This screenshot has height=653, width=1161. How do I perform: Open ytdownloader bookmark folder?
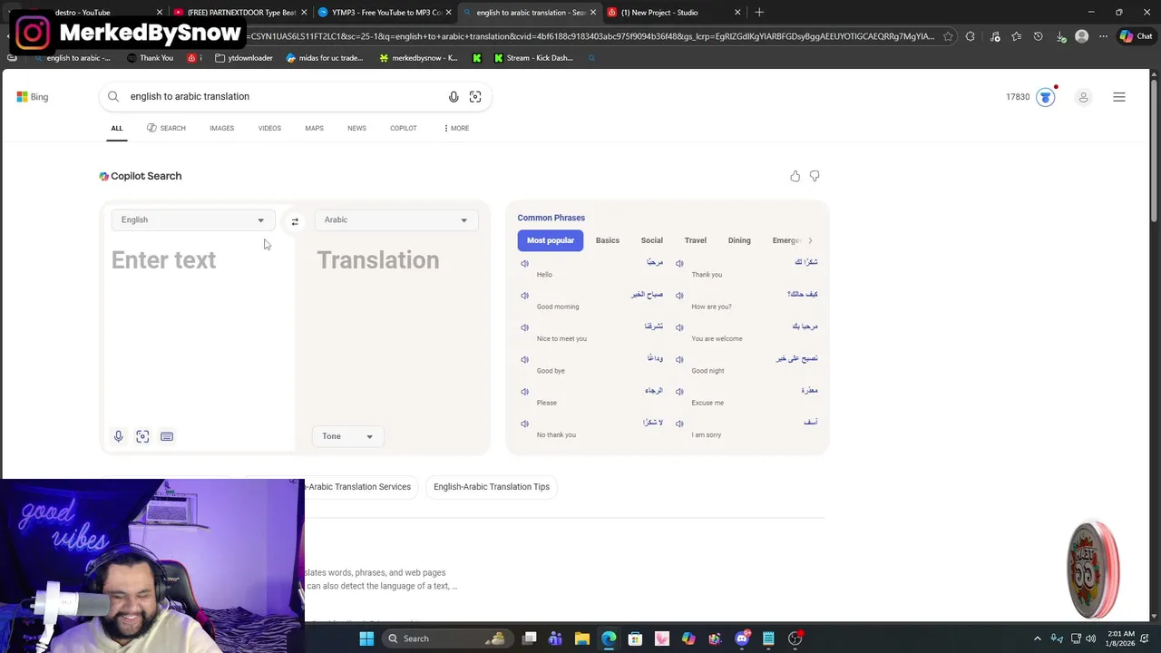244,58
